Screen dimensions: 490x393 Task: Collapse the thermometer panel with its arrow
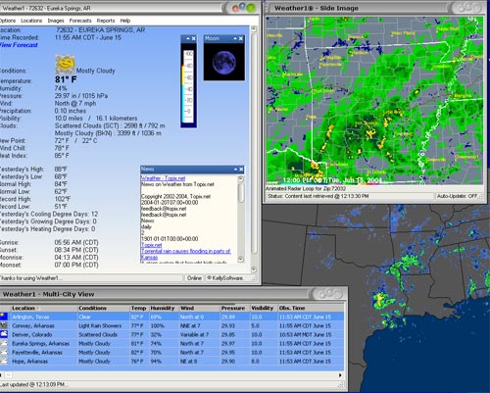(188, 38)
